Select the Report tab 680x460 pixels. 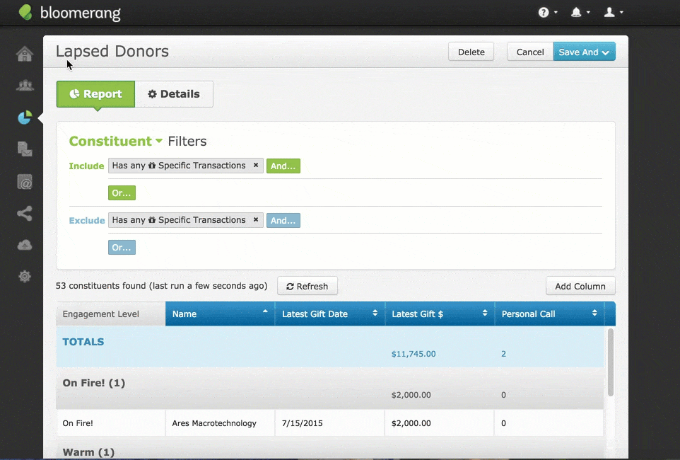point(95,93)
